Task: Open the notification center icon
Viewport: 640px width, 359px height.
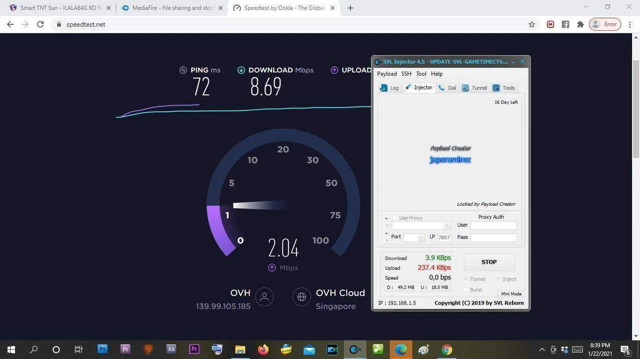Action: coord(625,349)
